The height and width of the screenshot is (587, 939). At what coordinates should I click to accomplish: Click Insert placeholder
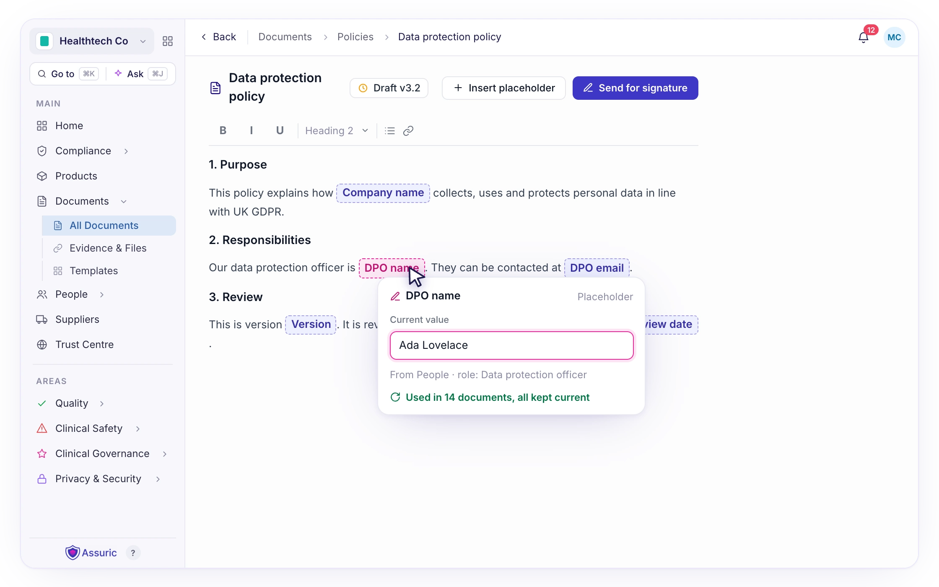tap(503, 88)
